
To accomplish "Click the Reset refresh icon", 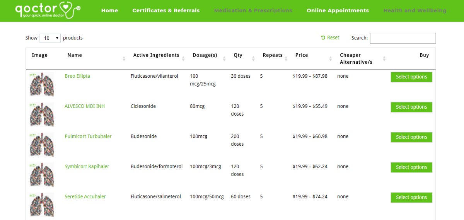I will [323, 38].
